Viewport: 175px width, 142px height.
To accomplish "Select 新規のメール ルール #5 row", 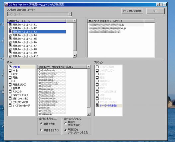I will [25, 39].
